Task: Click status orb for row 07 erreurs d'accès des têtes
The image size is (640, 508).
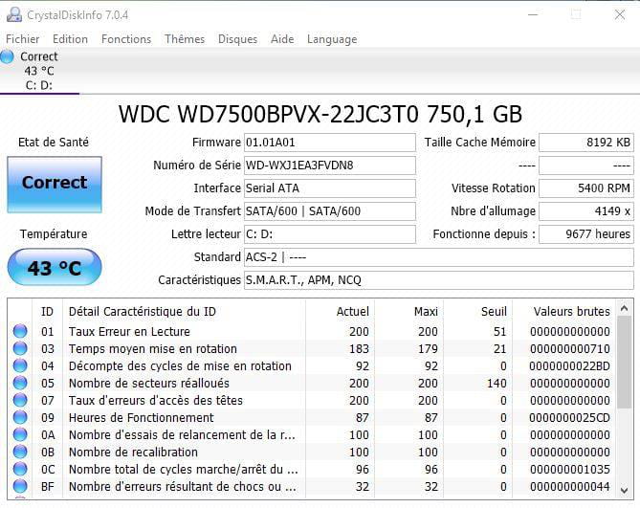Action: (20, 400)
